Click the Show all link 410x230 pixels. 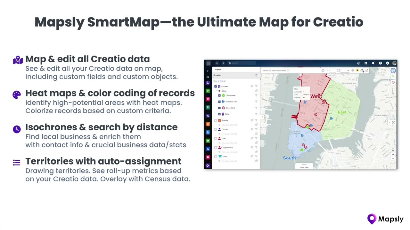[216, 81]
